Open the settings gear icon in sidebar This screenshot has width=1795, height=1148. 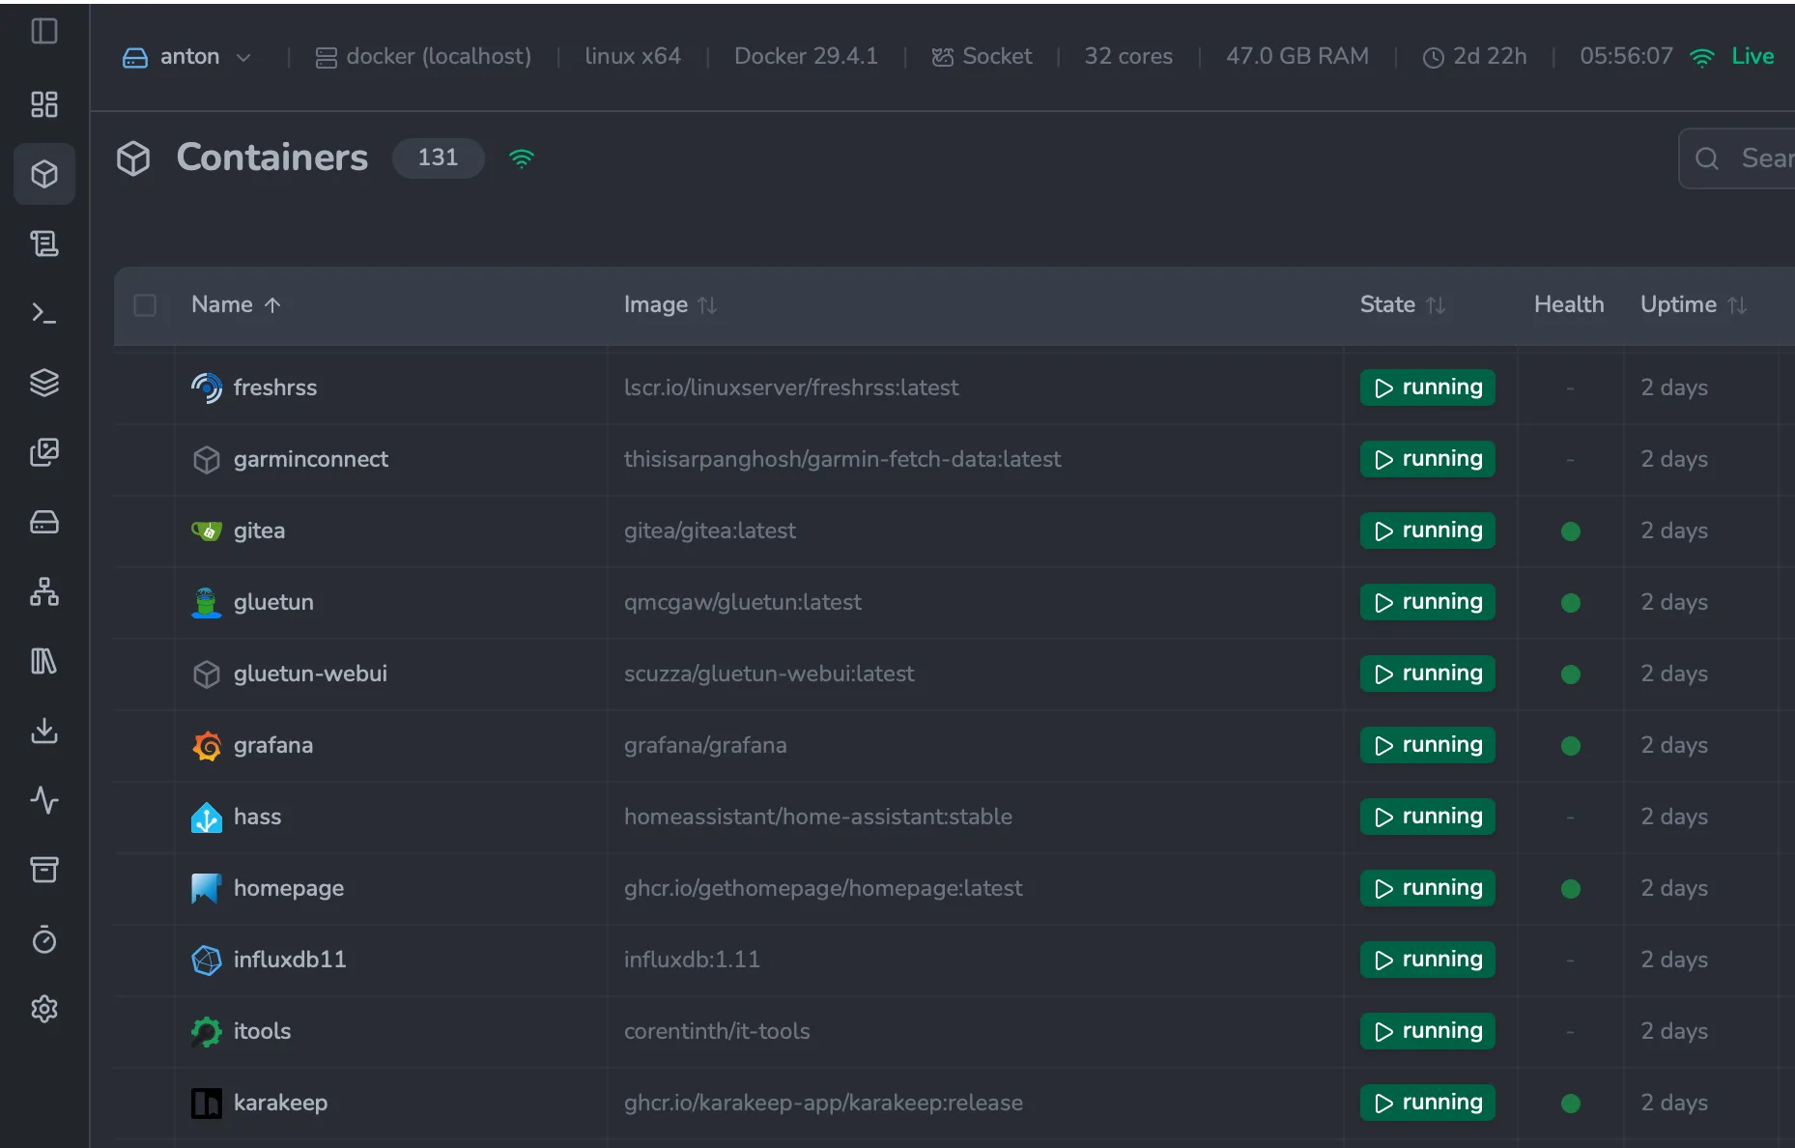click(44, 1009)
